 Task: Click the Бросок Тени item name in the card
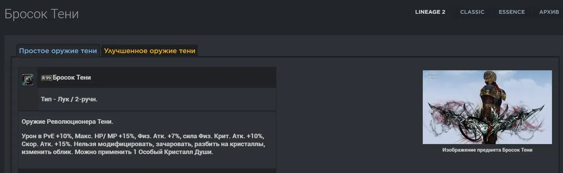click(x=72, y=78)
